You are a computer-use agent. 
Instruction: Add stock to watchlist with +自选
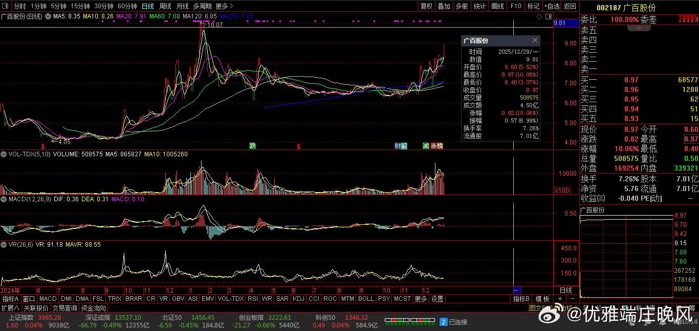click(551, 6)
